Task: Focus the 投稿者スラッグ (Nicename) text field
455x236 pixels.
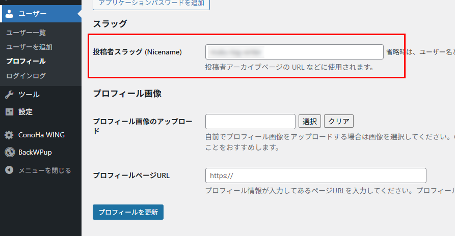Action: 294,52
